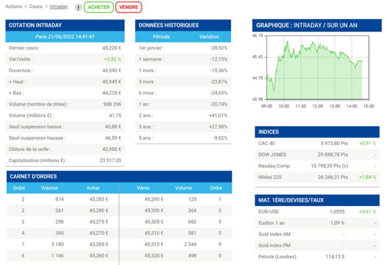Select the Intraday breadcrumb link
This screenshot has height=265, width=388.
(x=59, y=7)
